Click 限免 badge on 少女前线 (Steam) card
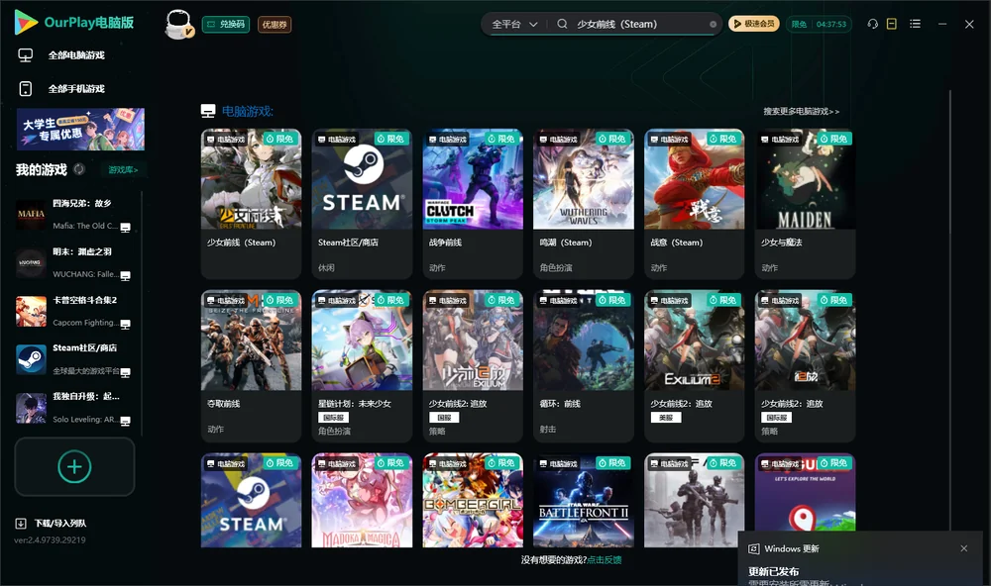 pyautogui.click(x=280, y=139)
